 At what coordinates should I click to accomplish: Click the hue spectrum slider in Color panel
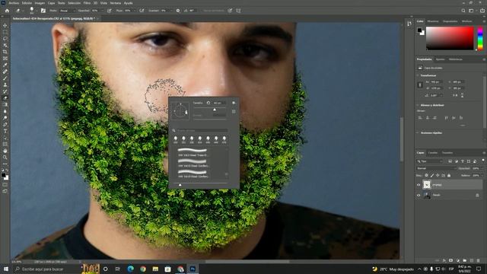480,38
